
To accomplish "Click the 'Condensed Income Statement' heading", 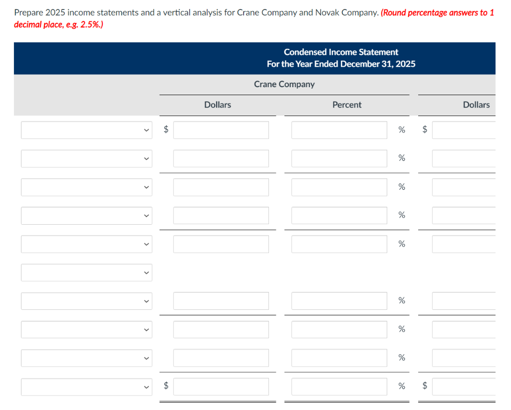I will pos(341,52).
